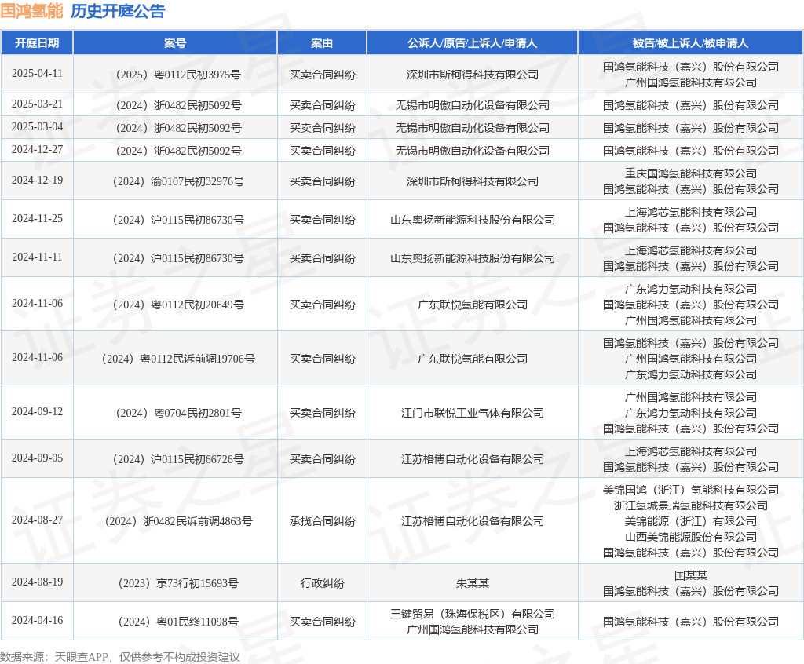Click the 国鸿氢能 title text

pos(31,11)
